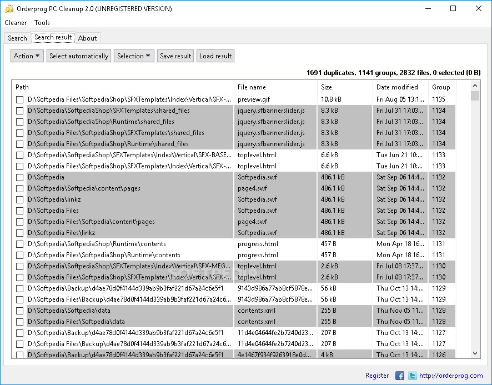Switch to the Search tab

(18, 38)
